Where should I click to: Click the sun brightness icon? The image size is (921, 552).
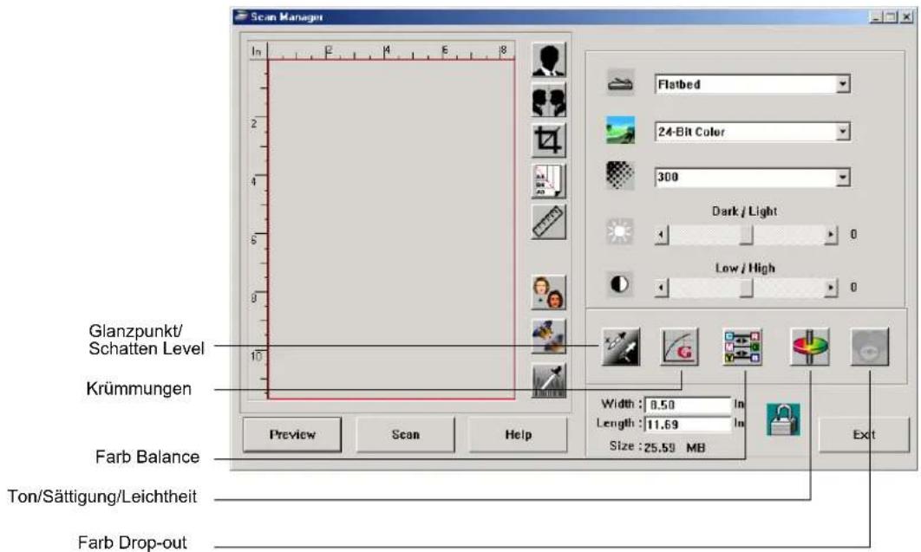[620, 231]
